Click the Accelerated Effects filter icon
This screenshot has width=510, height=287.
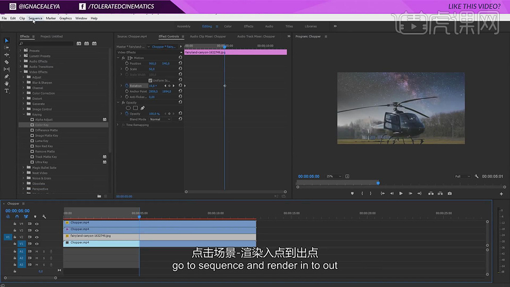point(79,43)
